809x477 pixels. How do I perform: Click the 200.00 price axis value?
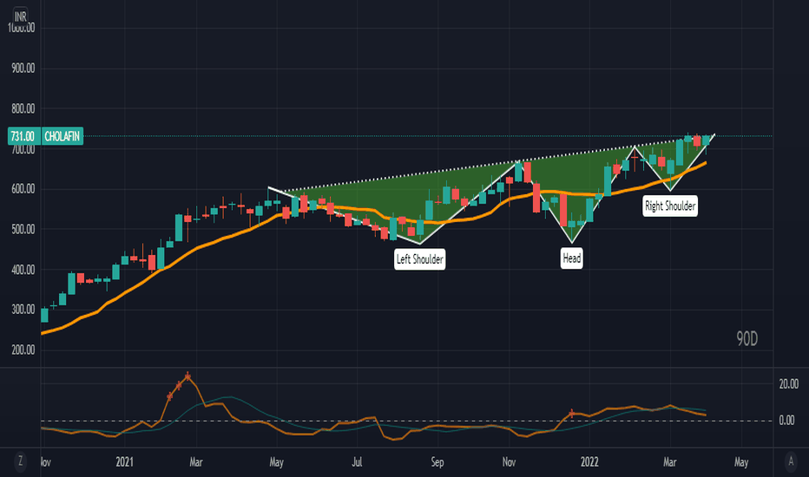point(23,350)
